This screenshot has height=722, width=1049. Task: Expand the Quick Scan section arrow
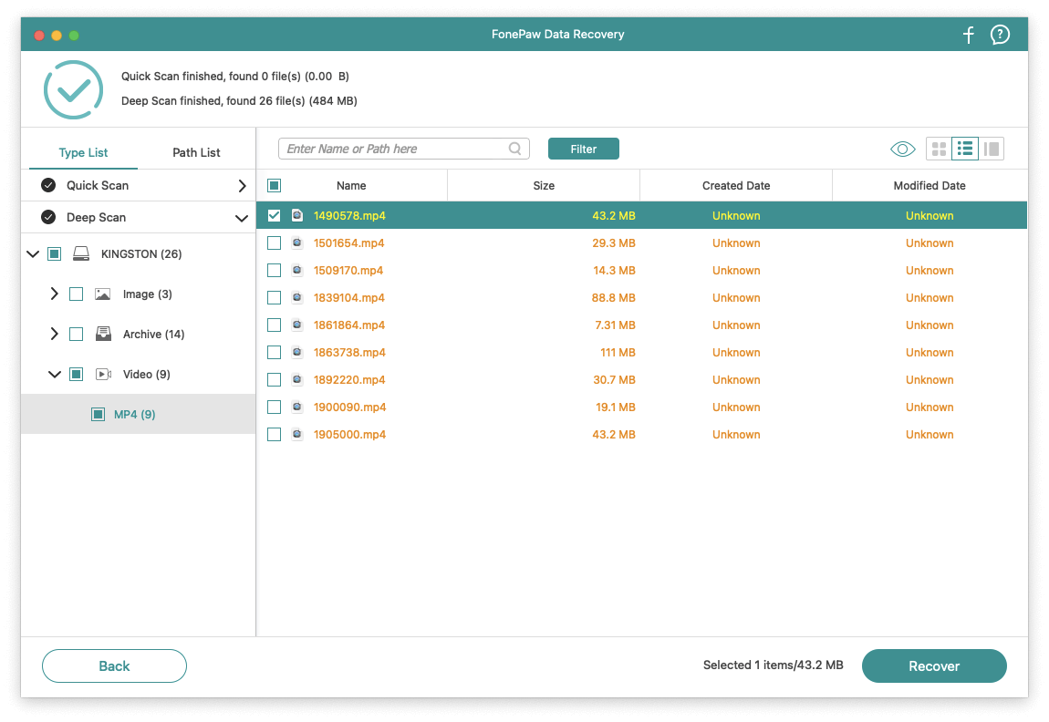pyautogui.click(x=242, y=186)
